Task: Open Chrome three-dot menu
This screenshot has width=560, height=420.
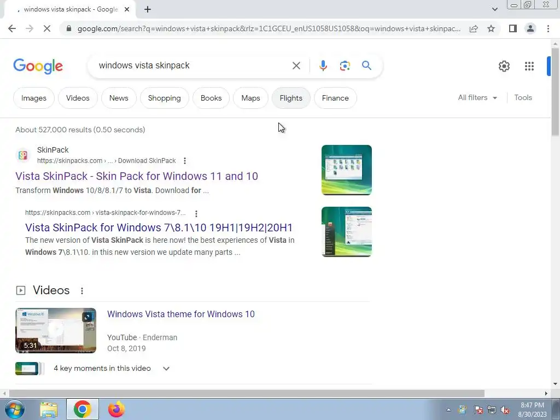Action: [x=548, y=28]
